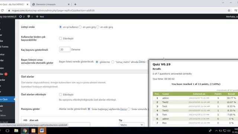Close the Pro-Quiz browser tab
Screen dimensions: 238x134
coord(28,4)
